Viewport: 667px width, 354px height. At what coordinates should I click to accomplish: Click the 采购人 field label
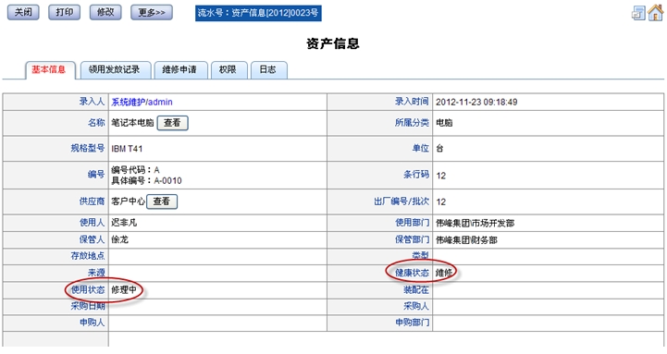416,306
